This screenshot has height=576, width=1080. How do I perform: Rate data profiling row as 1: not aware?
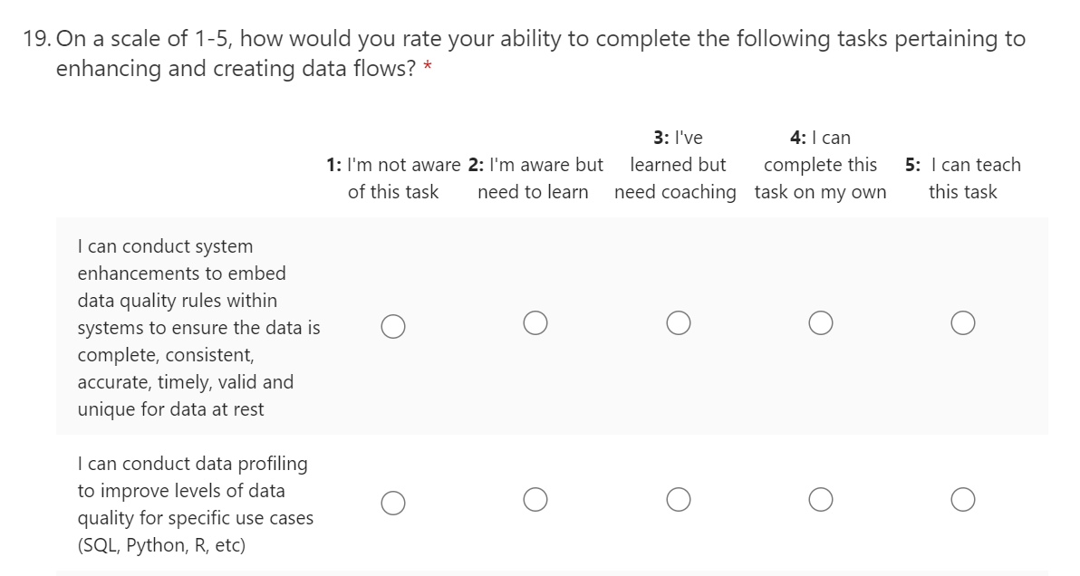click(x=392, y=503)
